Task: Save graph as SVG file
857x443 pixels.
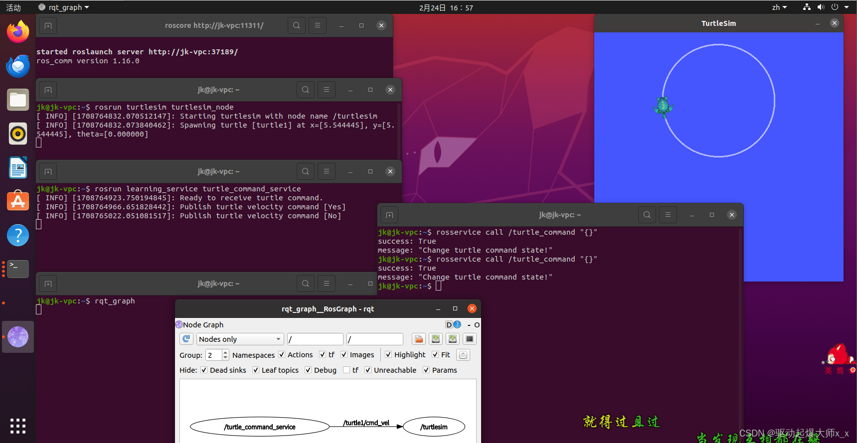Action: (453, 339)
